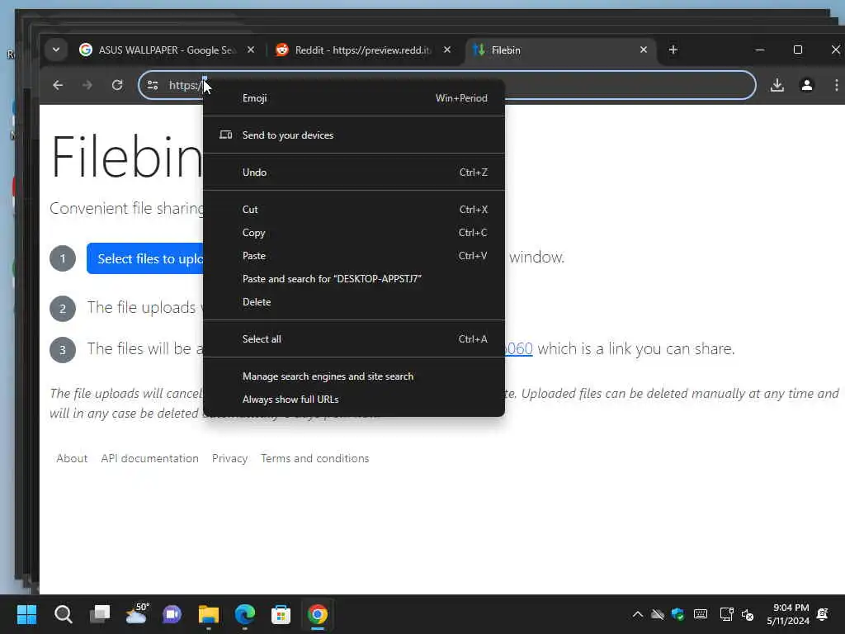
Task: Click the Filebin page heading
Action: click(x=127, y=156)
